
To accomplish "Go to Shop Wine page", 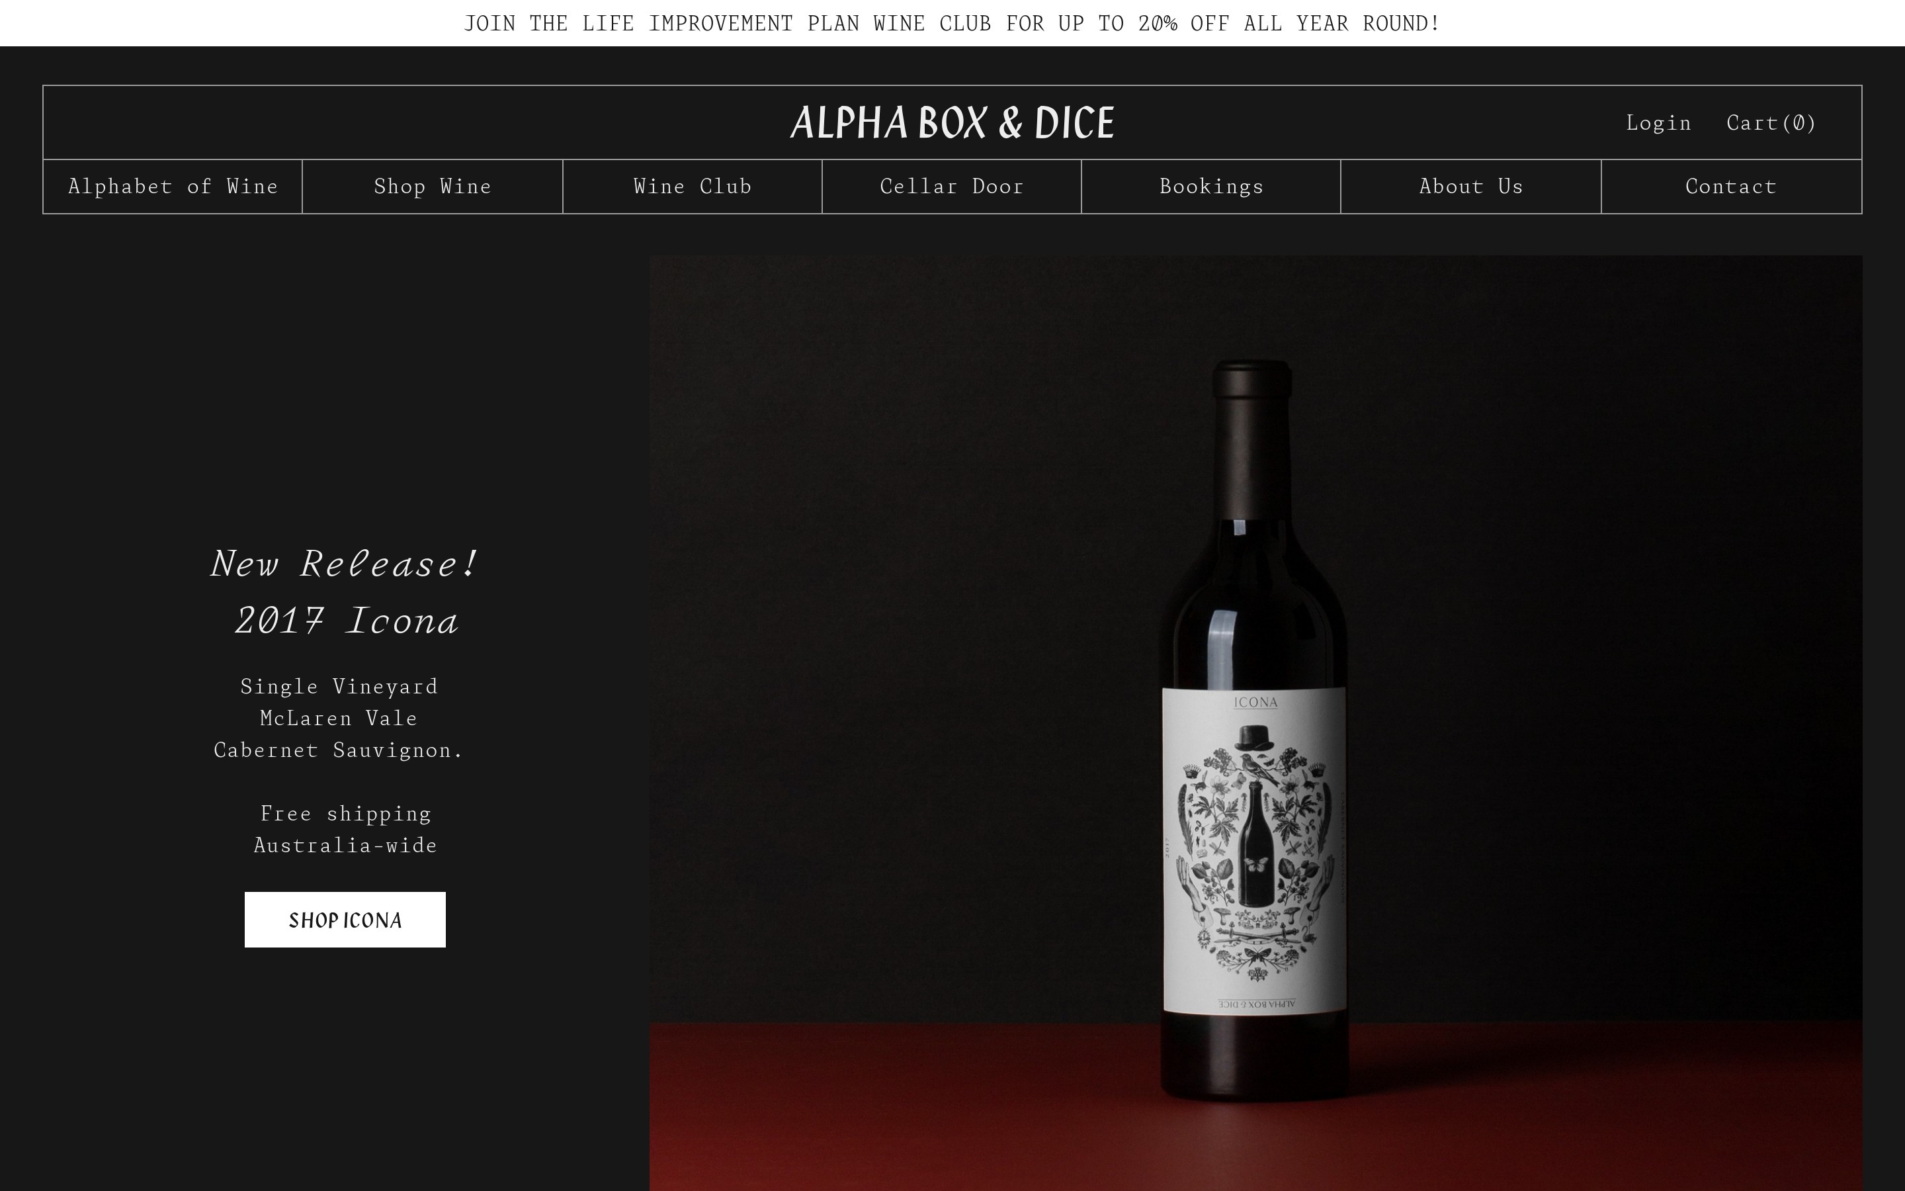I will pos(432,186).
